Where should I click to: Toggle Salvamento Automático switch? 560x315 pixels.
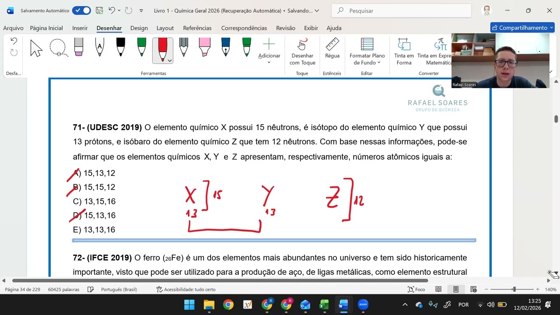(81, 10)
